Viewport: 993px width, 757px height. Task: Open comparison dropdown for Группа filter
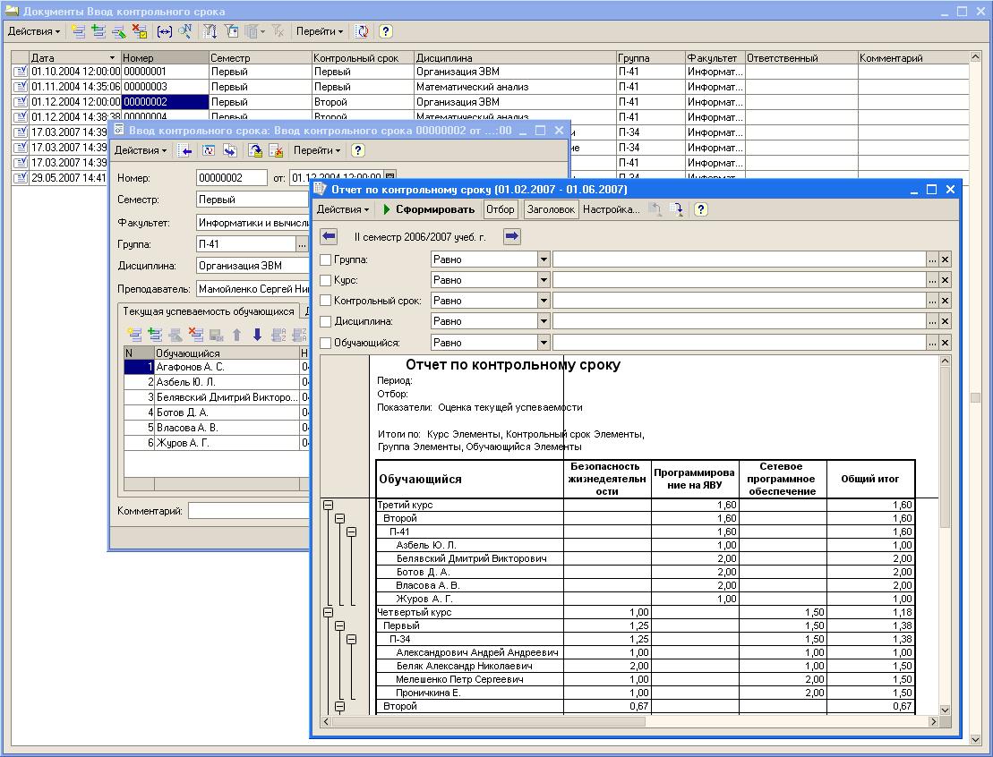(544, 259)
